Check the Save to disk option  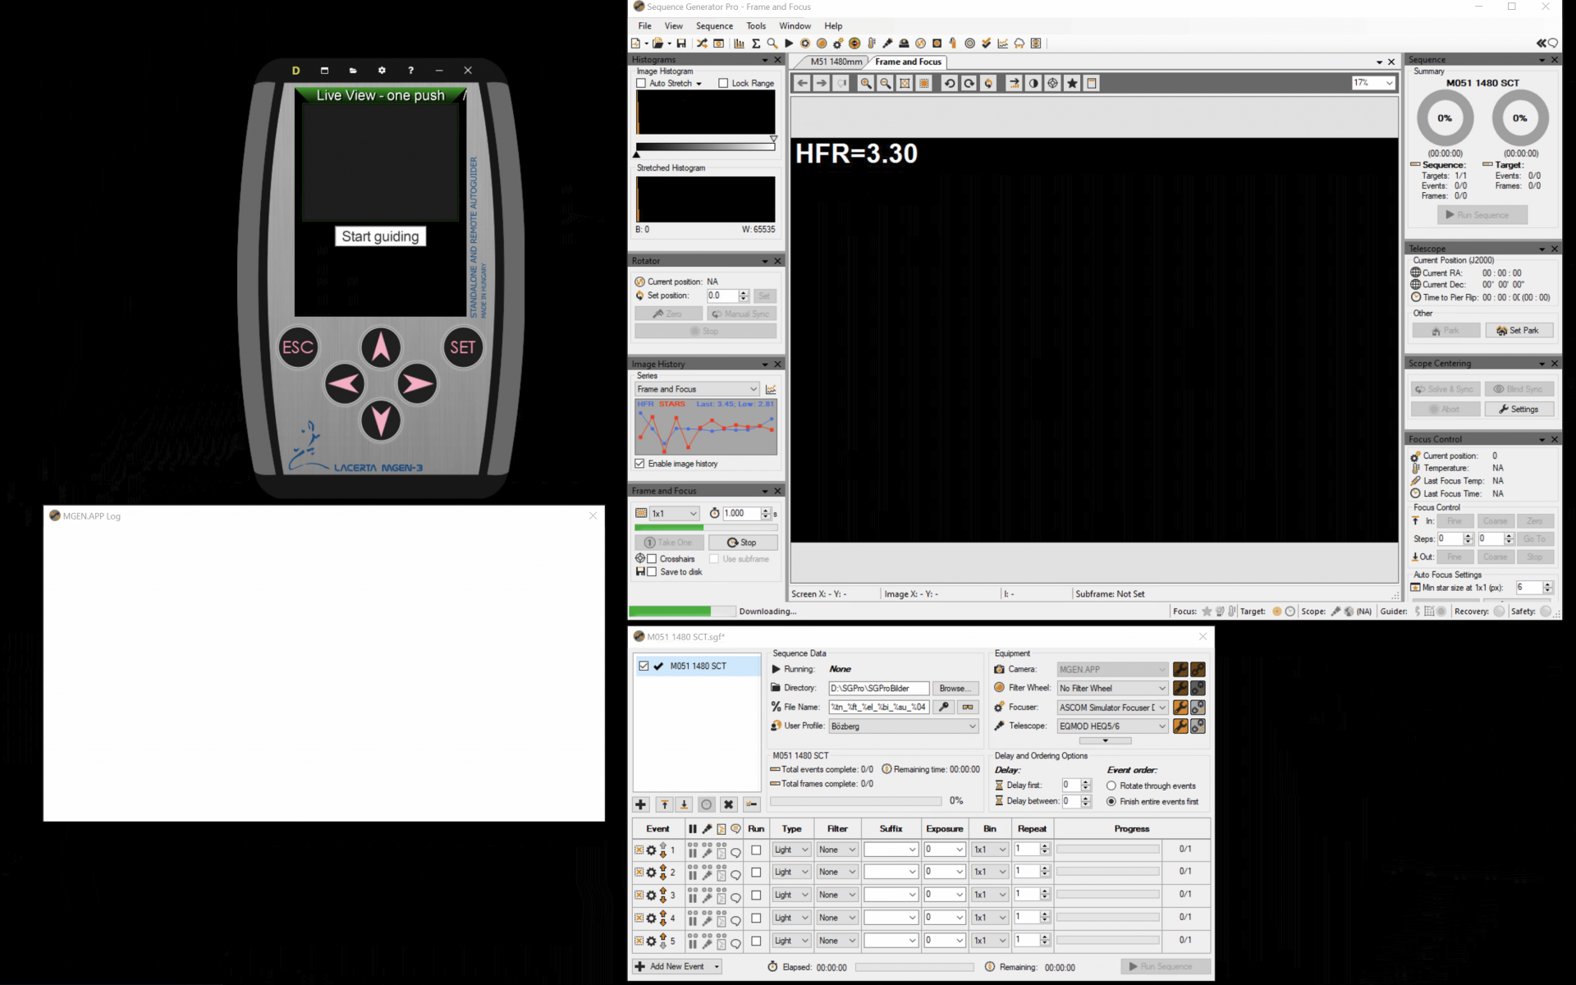(x=653, y=572)
